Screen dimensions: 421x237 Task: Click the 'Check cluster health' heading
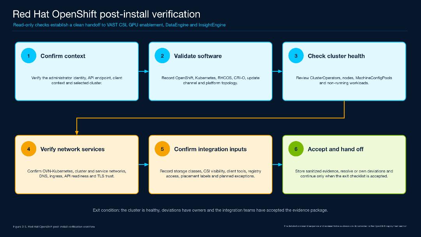pyautogui.click(x=336, y=56)
